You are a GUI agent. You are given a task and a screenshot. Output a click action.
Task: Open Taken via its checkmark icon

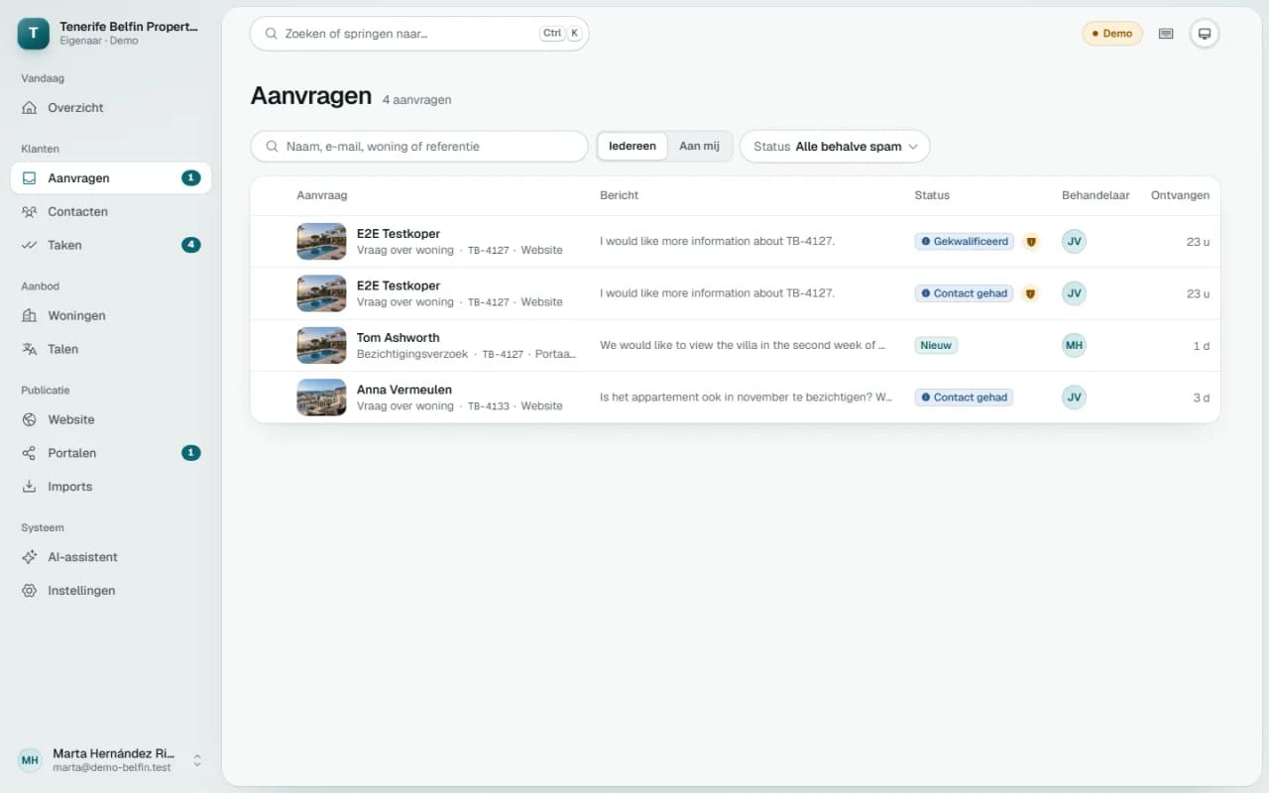30,245
